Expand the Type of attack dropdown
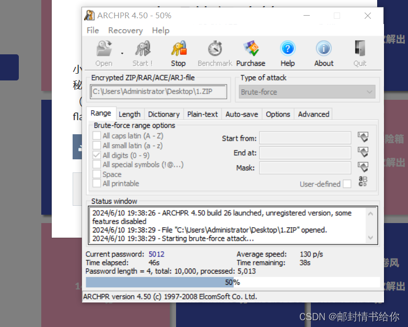Viewport: 408px width, 327px height. click(x=307, y=92)
